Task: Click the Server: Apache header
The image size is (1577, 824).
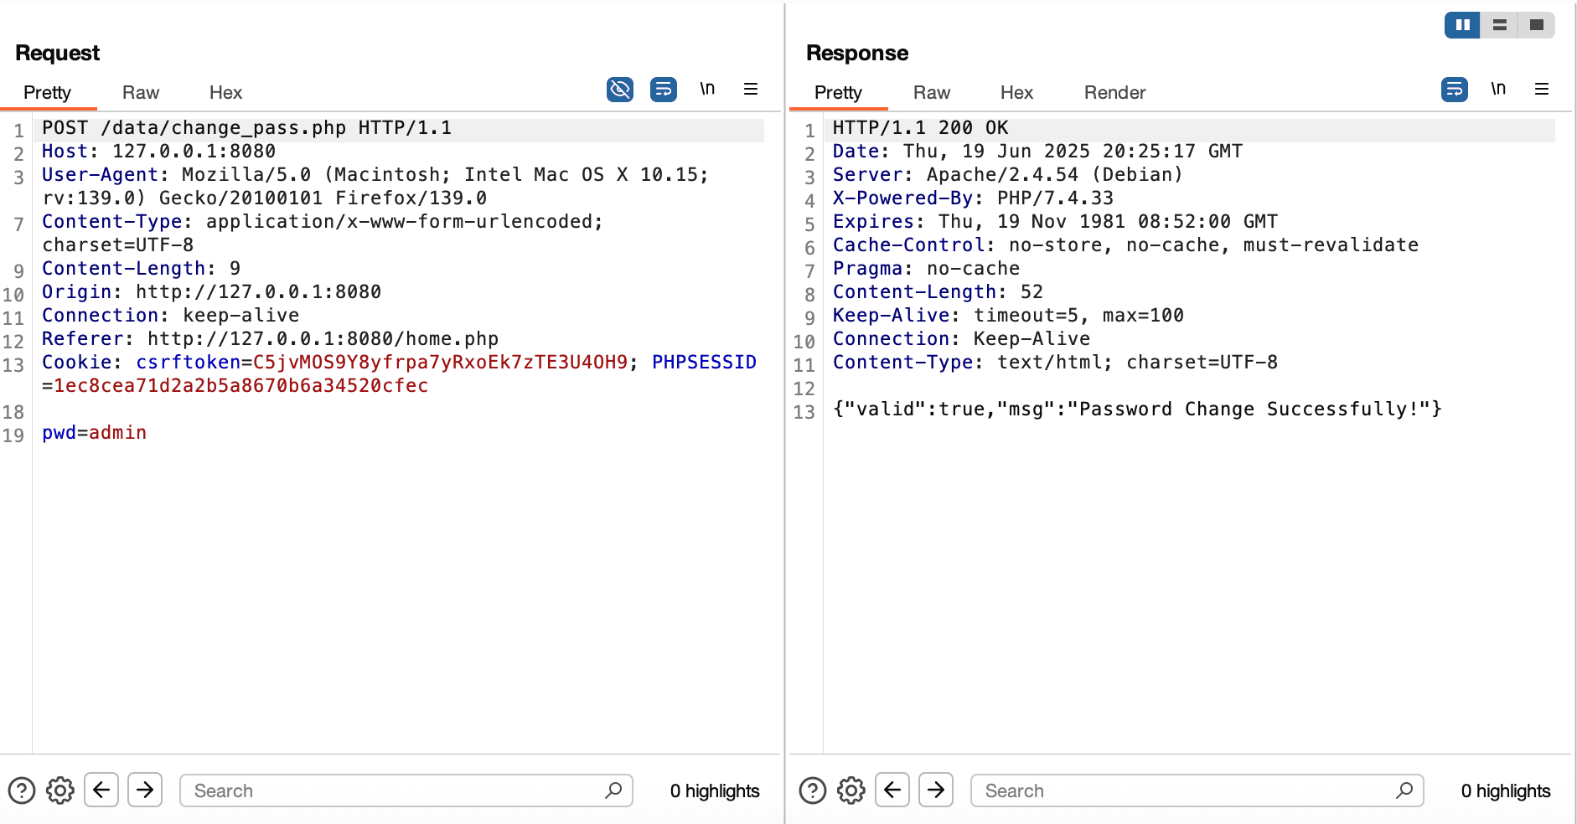Action: click(x=1007, y=175)
